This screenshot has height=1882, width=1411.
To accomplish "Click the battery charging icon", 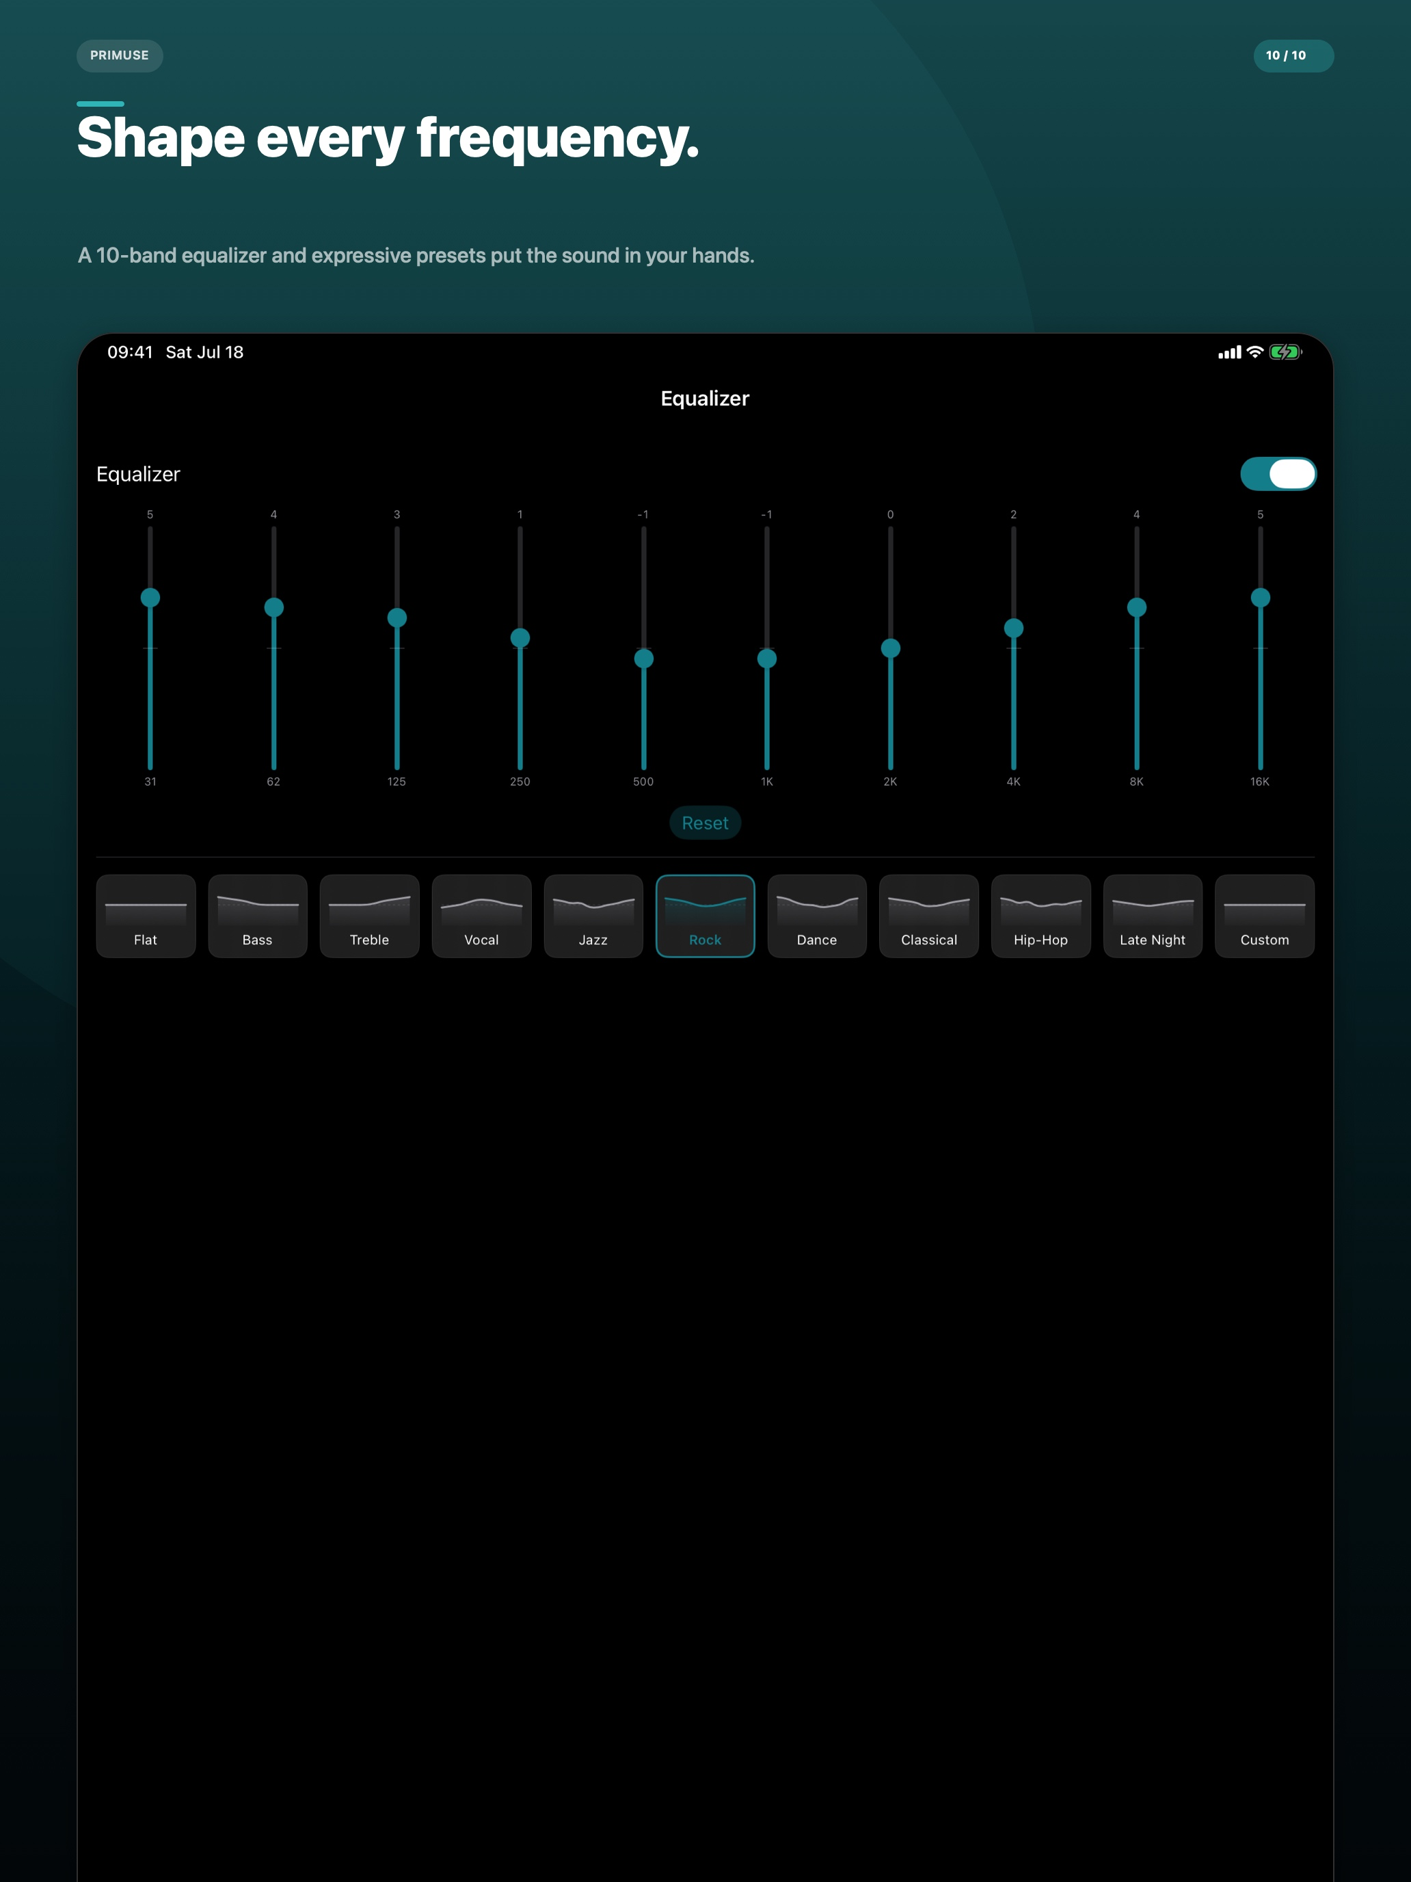I will click(x=1285, y=352).
